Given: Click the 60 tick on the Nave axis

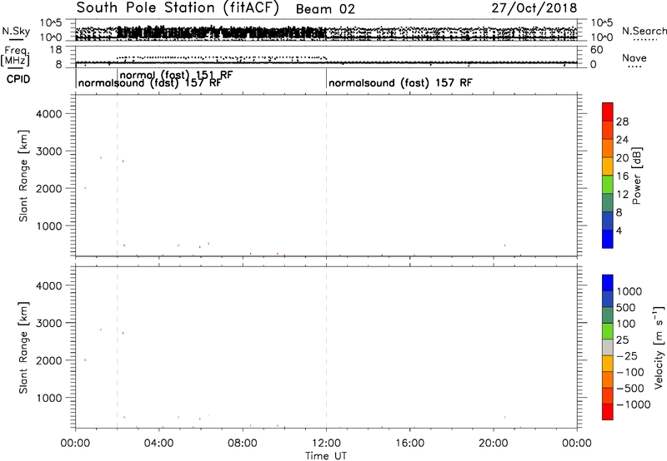Looking at the screenshot, I should [x=597, y=50].
